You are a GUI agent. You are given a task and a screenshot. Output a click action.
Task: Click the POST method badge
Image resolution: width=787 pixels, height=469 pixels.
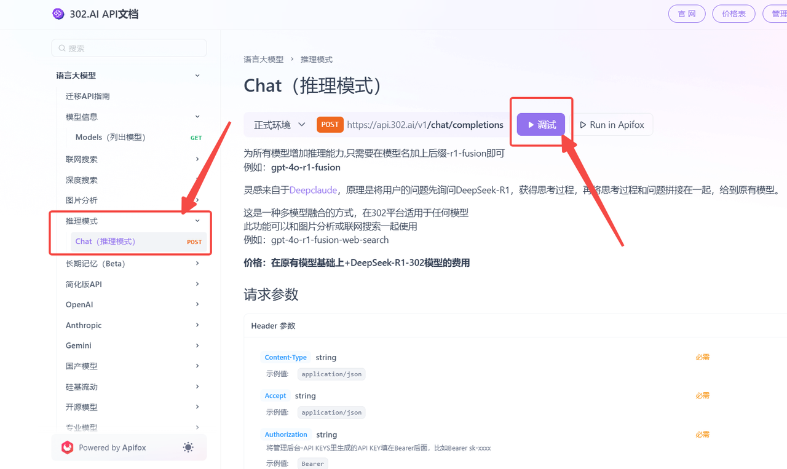coord(330,125)
